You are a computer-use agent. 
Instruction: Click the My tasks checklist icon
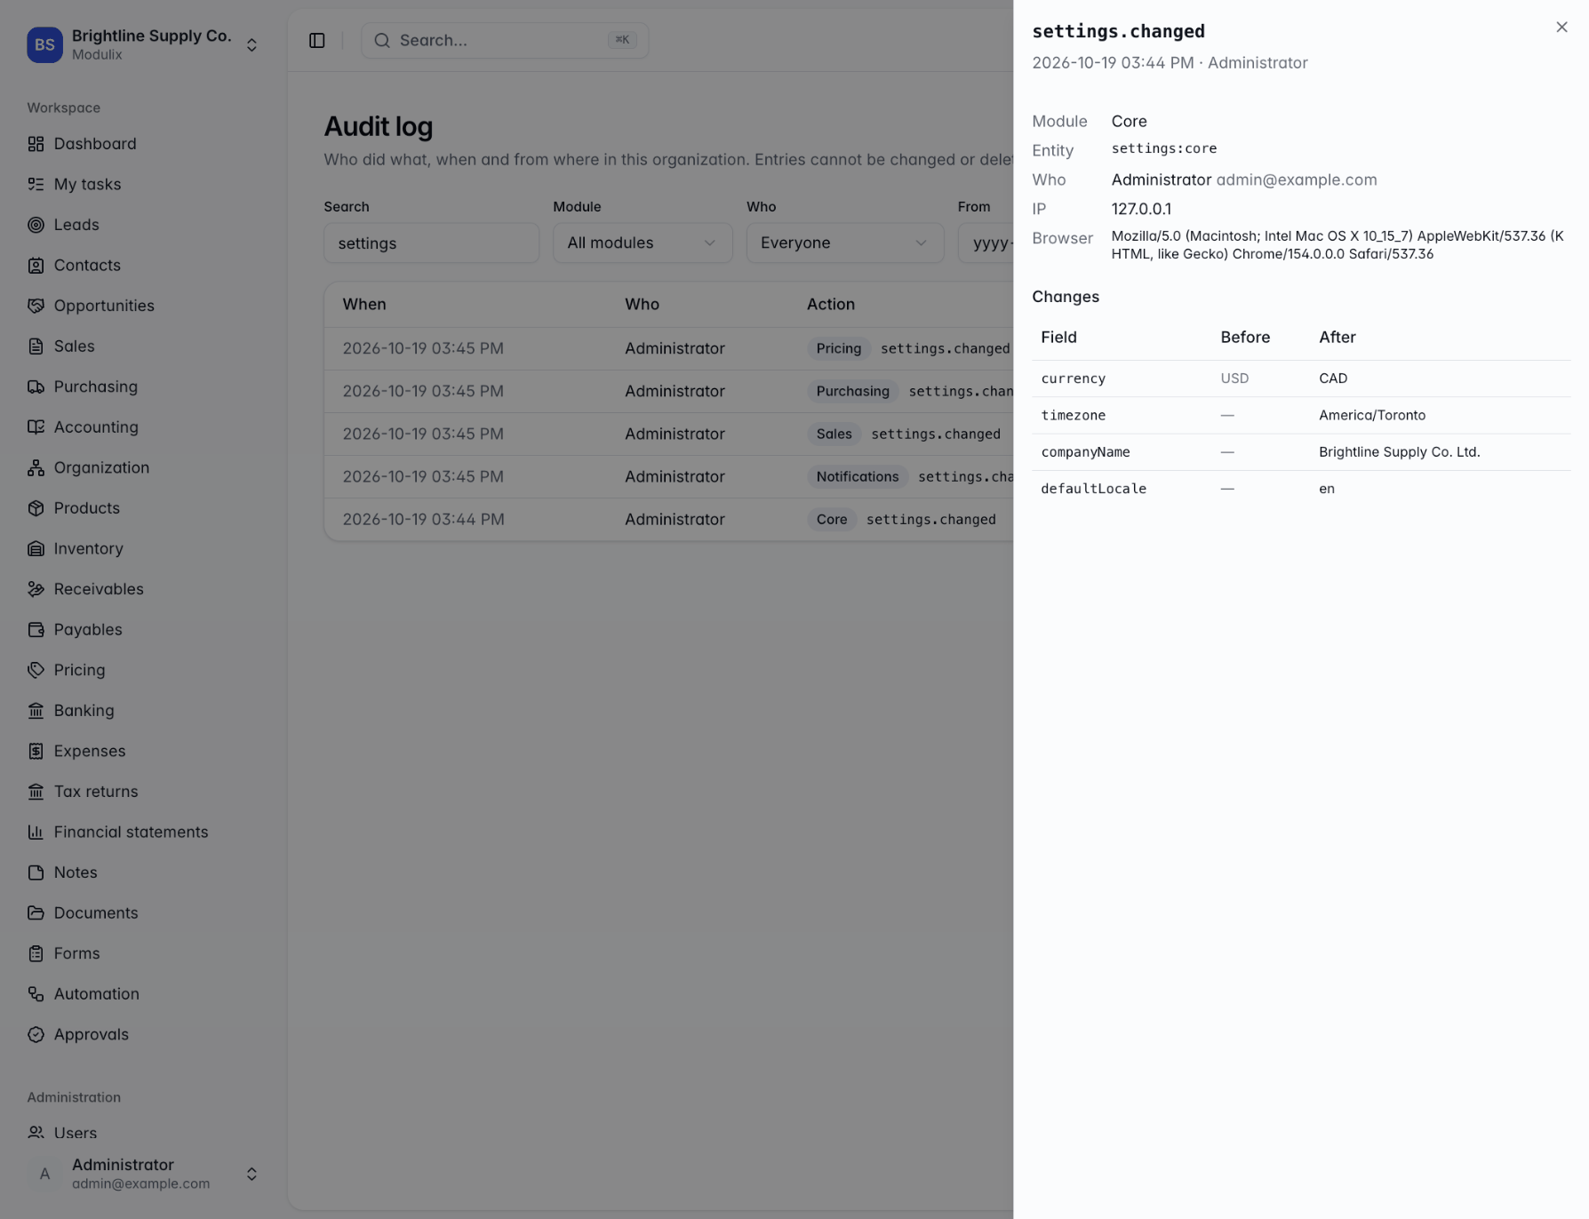click(36, 184)
